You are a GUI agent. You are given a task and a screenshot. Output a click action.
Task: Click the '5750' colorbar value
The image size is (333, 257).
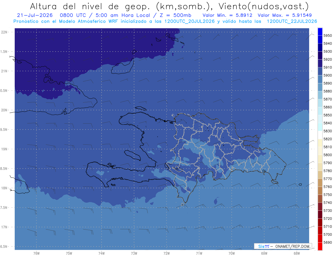pos(327,195)
